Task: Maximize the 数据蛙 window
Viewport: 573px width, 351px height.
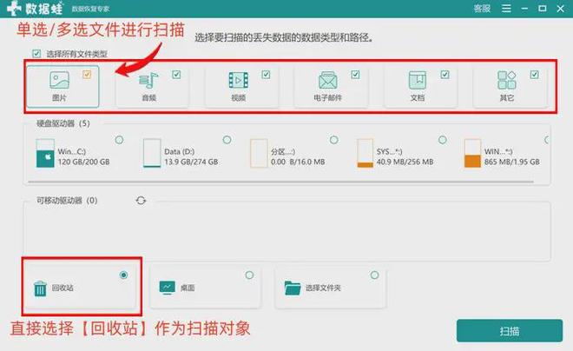Action: coord(543,9)
